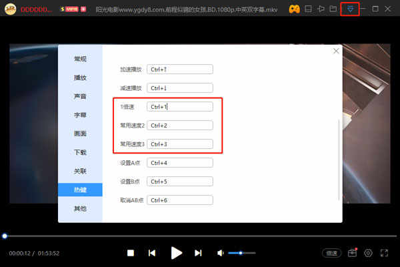Open the folder icon in title bar

point(333,9)
